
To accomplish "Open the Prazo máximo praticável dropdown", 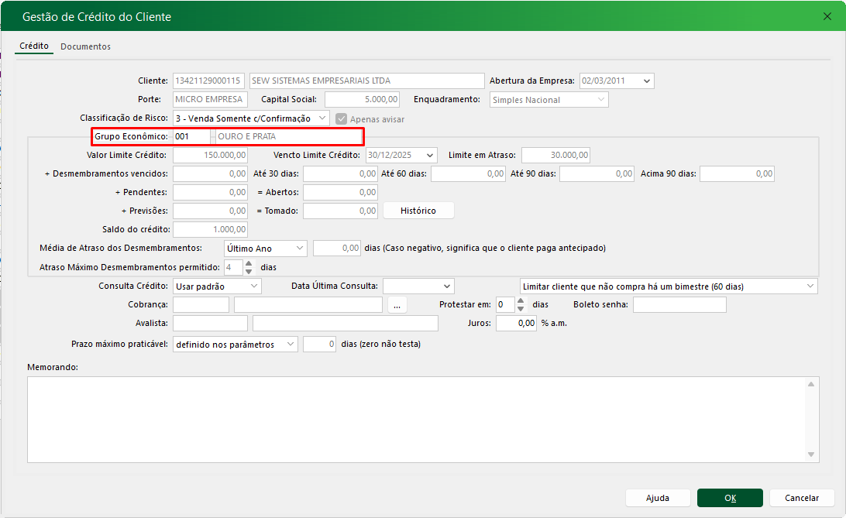I will point(291,345).
